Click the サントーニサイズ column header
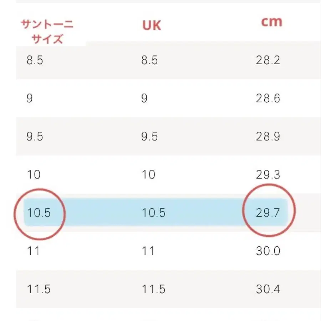This screenshot has width=321, height=321. (x=47, y=31)
